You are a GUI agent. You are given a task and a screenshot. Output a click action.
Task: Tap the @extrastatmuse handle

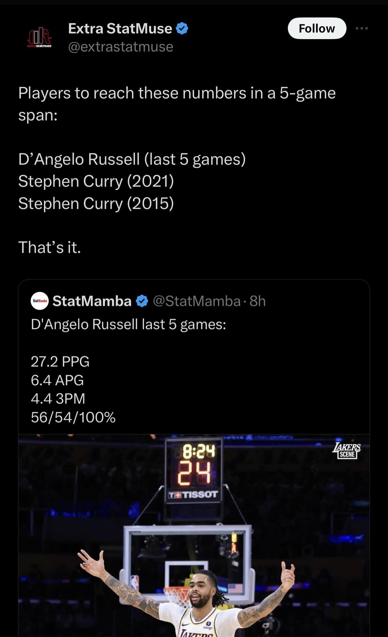pos(121,47)
